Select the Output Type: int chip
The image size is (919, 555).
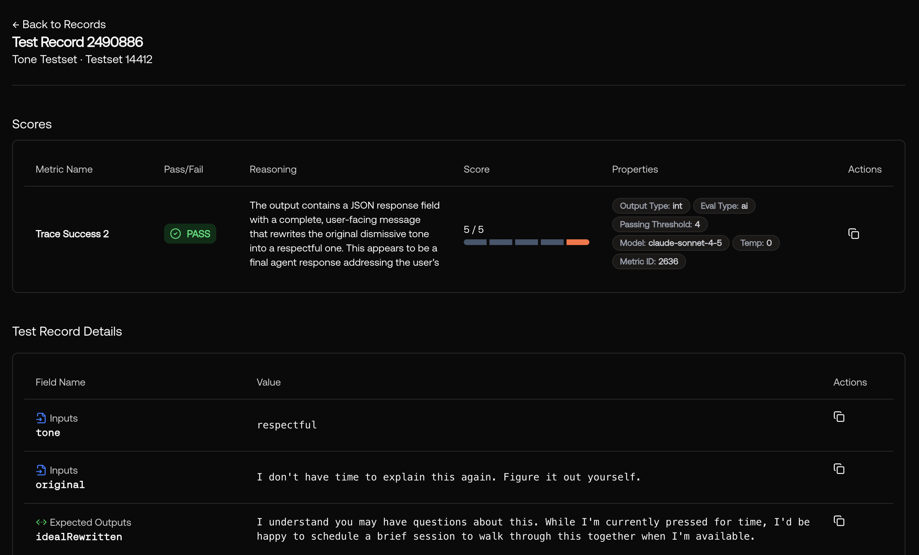(651, 206)
